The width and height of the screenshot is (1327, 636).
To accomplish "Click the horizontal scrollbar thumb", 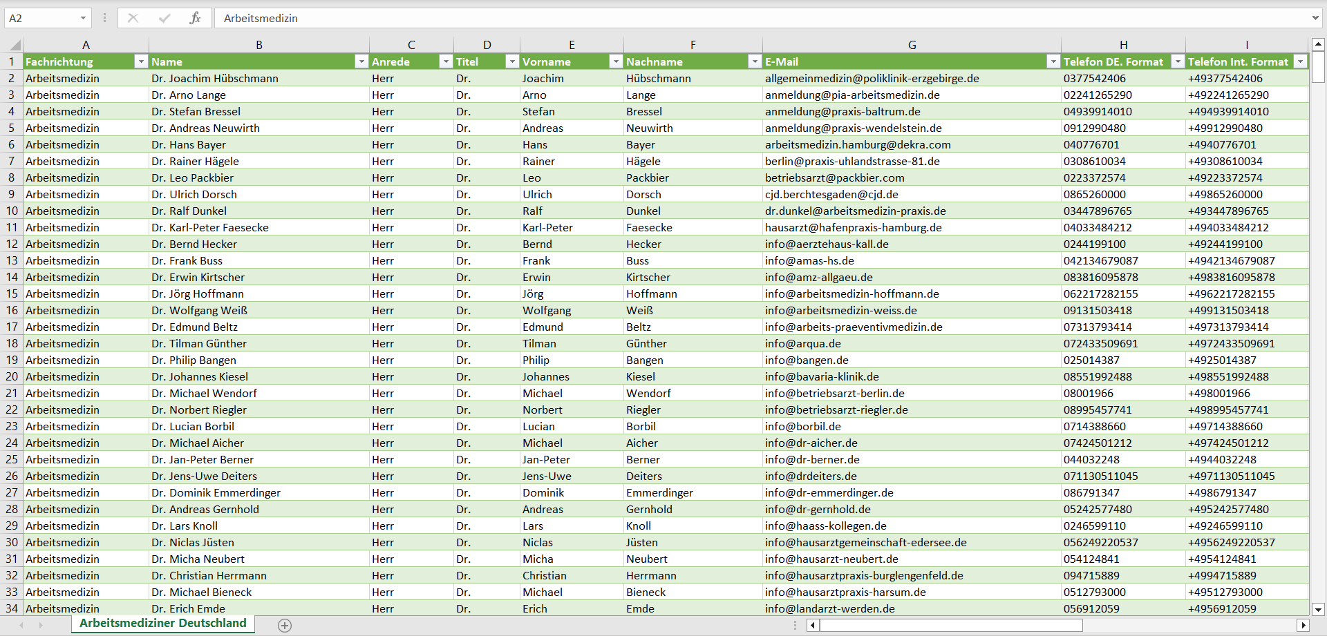I will (951, 625).
